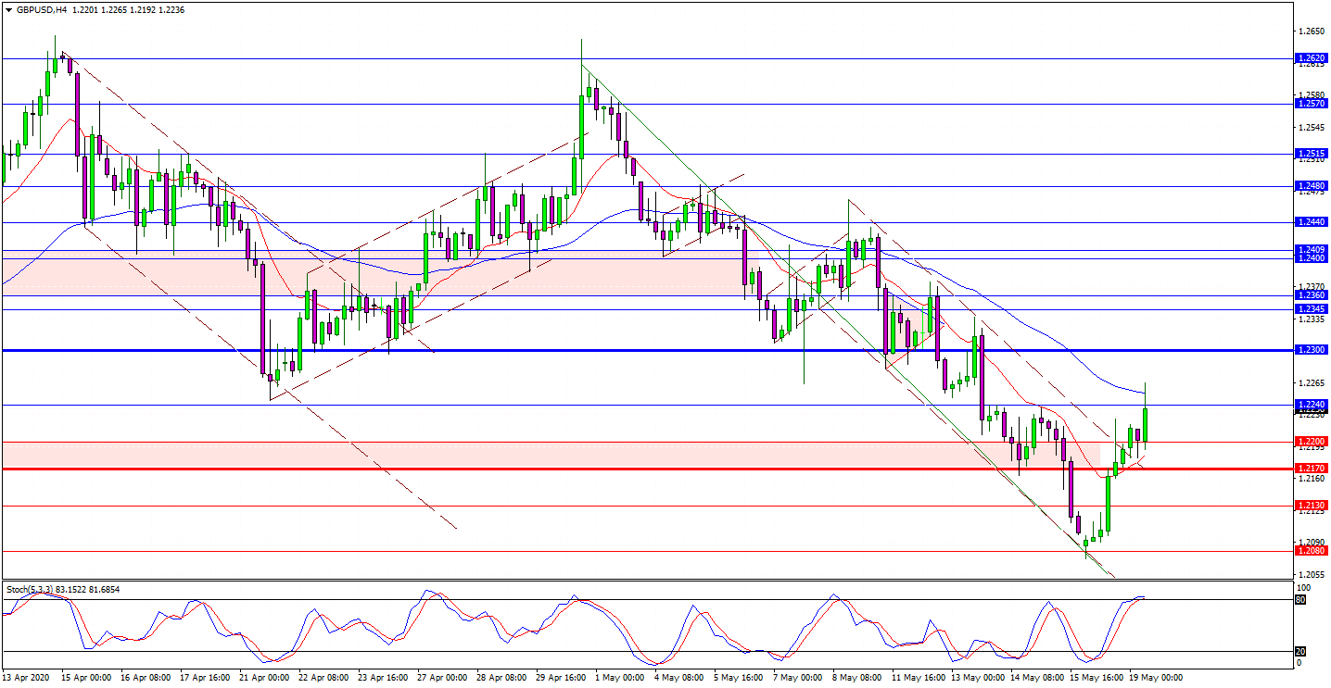Click the 19 May 00:00 time label
Image resolution: width=1331 pixels, height=688 pixels.
[1154, 678]
